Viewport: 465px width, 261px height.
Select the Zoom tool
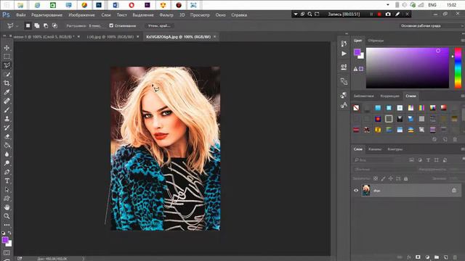pyautogui.click(x=7, y=216)
